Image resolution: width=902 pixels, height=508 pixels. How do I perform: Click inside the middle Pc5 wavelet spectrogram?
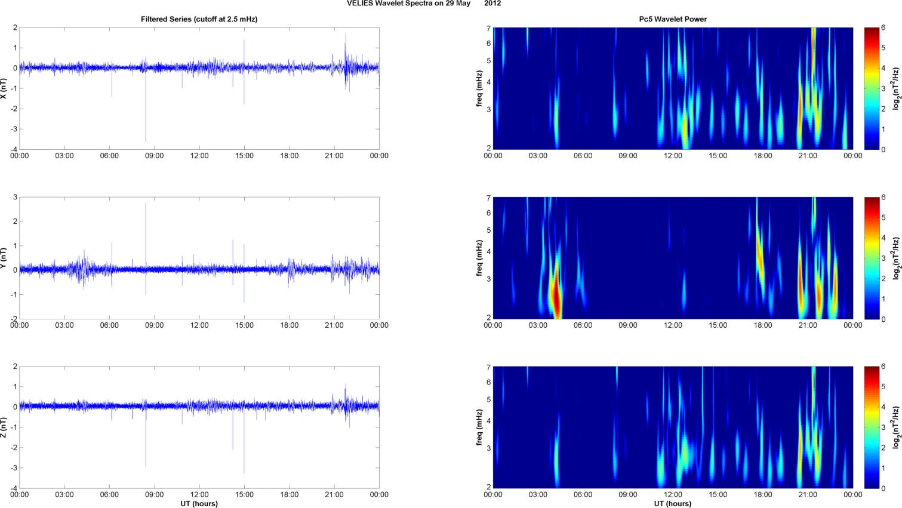coord(673,258)
